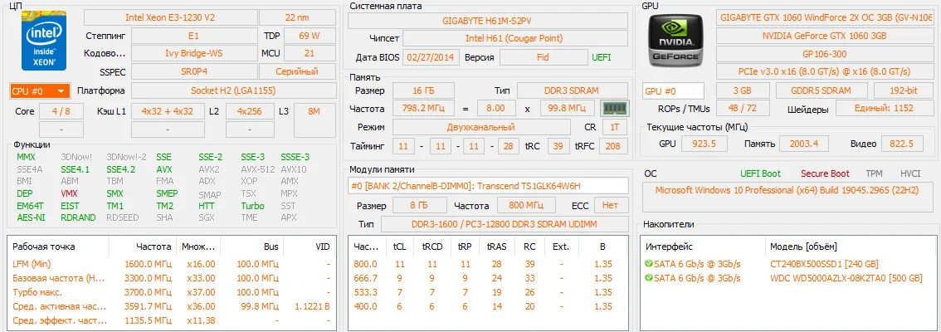
Task: Click the NVIDIA GeForce GTX 1060 3GB field
Action: (x=824, y=36)
